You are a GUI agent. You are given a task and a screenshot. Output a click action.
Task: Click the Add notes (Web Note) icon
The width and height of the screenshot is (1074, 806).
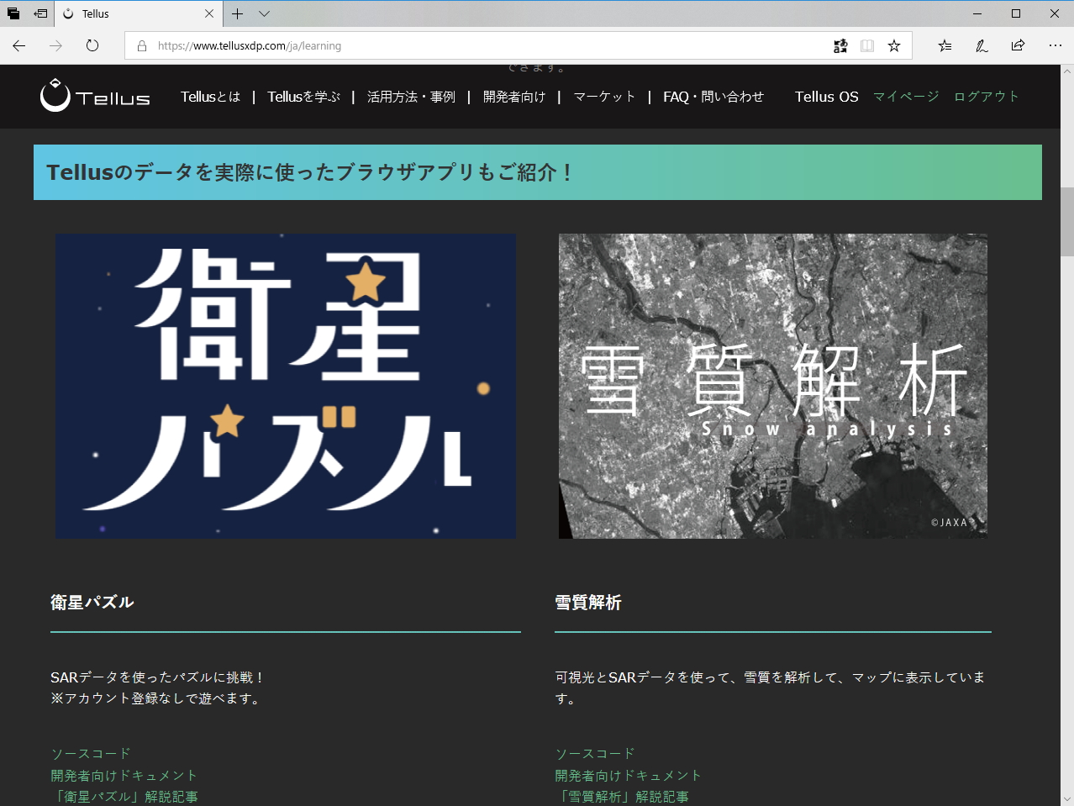pyautogui.click(x=981, y=45)
